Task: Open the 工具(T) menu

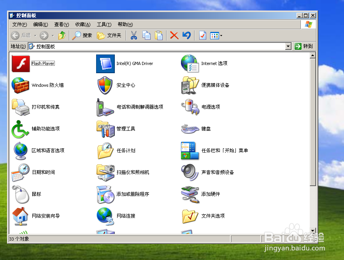Action: click(x=104, y=25)
